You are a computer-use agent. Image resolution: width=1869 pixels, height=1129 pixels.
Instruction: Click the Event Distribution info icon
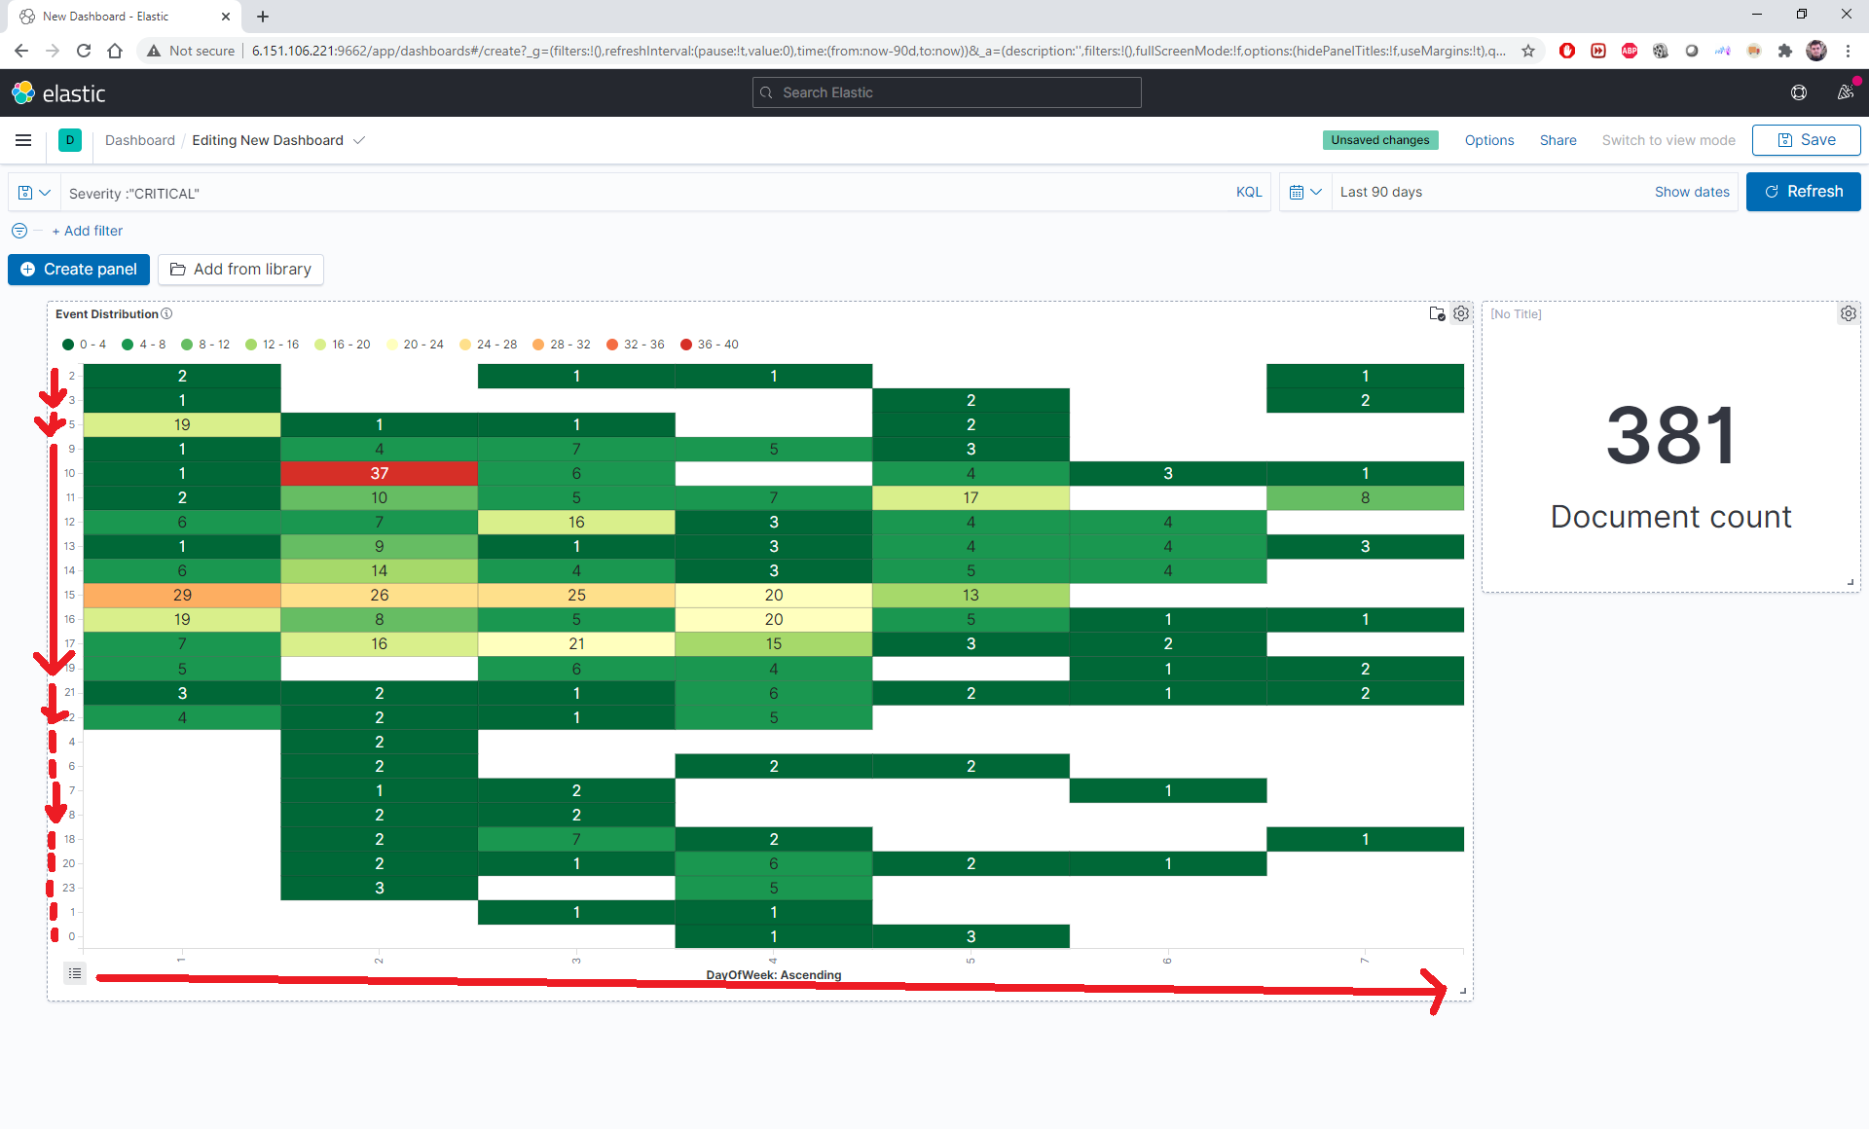coord(166,313)
